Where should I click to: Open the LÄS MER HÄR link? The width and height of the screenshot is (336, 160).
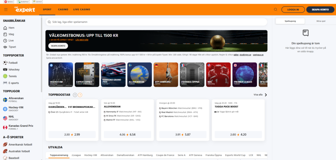[x=82, y=40]
